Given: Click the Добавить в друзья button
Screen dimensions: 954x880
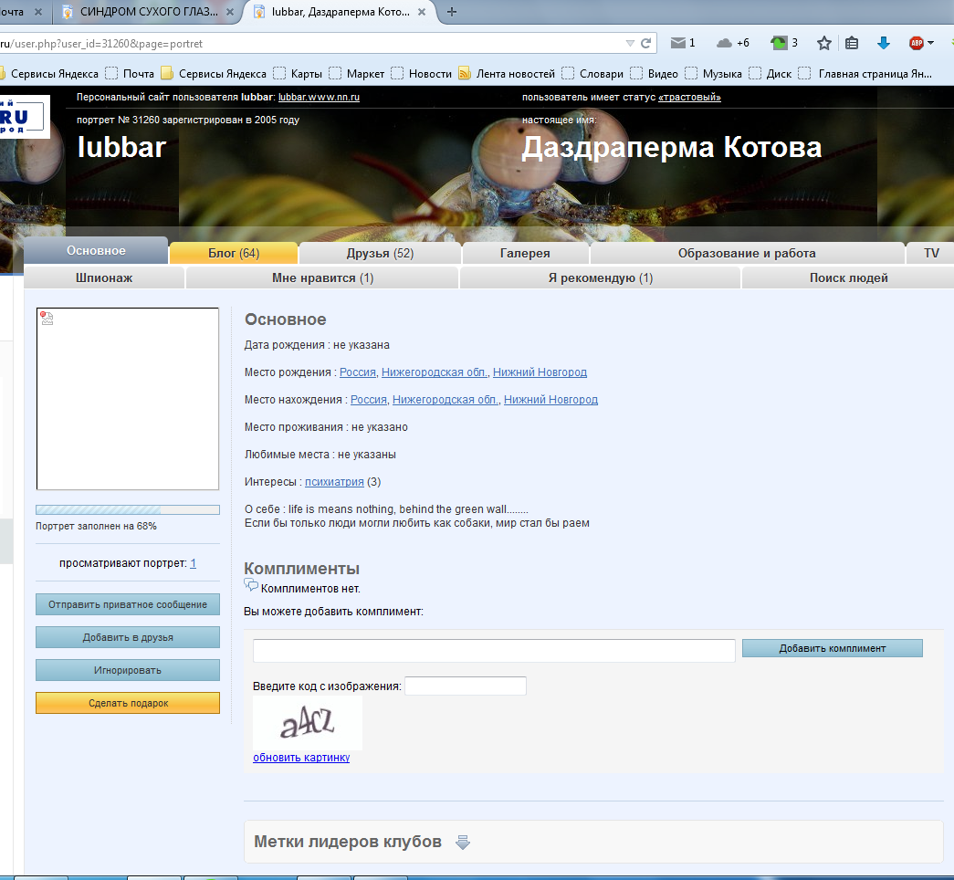Looking at the screenshot, I should 128,637.
